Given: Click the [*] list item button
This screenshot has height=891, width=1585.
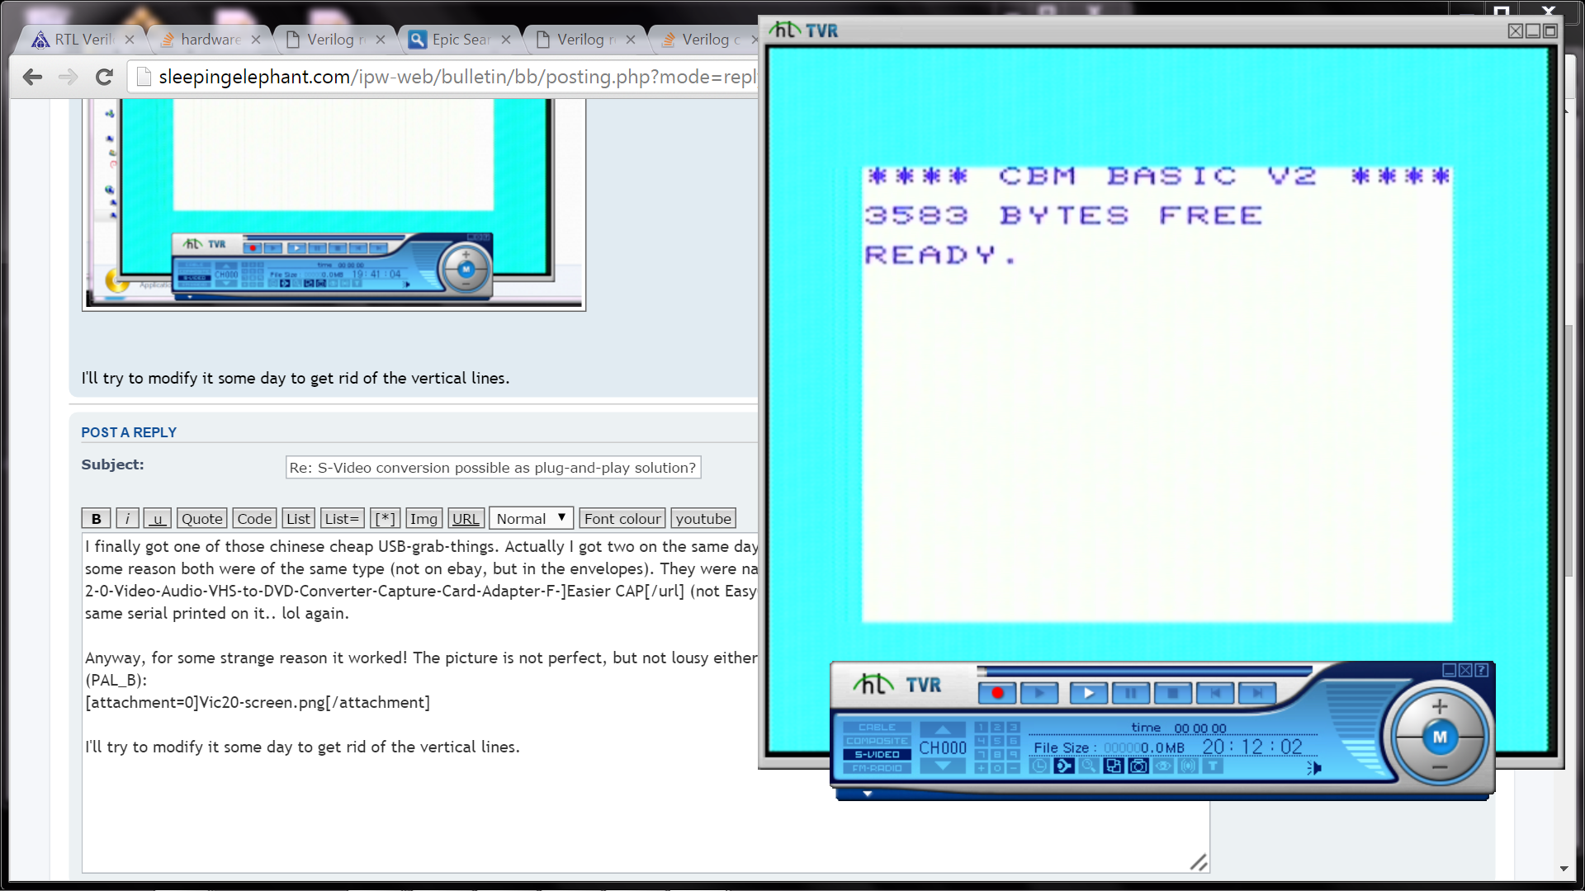Looking at the screenshot, I should click(x=385, y=518).
